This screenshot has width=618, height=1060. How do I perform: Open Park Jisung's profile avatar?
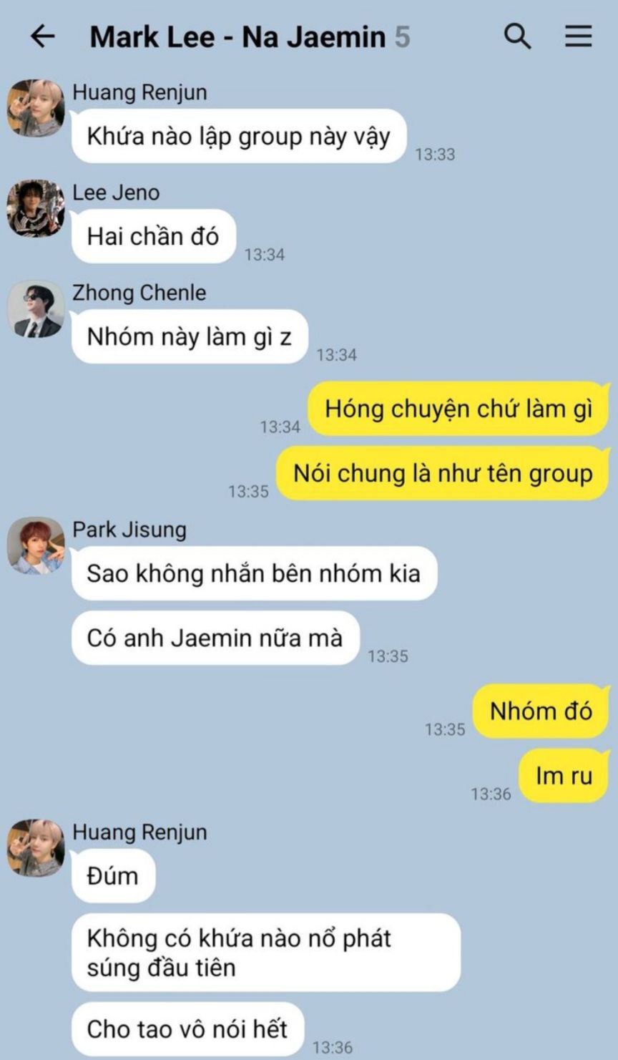[x=36, y=545]
